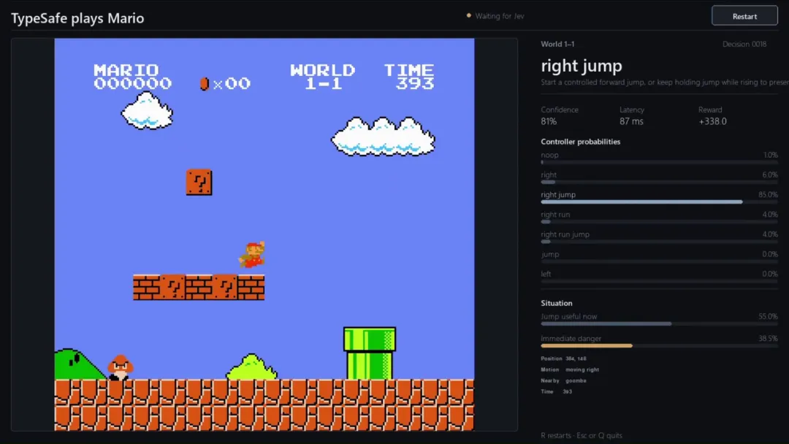
Task: Click the 'WORLD 1-1' text in game HUD
Action: (323, 77)
